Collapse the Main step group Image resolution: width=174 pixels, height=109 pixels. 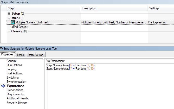coord(9,18)
